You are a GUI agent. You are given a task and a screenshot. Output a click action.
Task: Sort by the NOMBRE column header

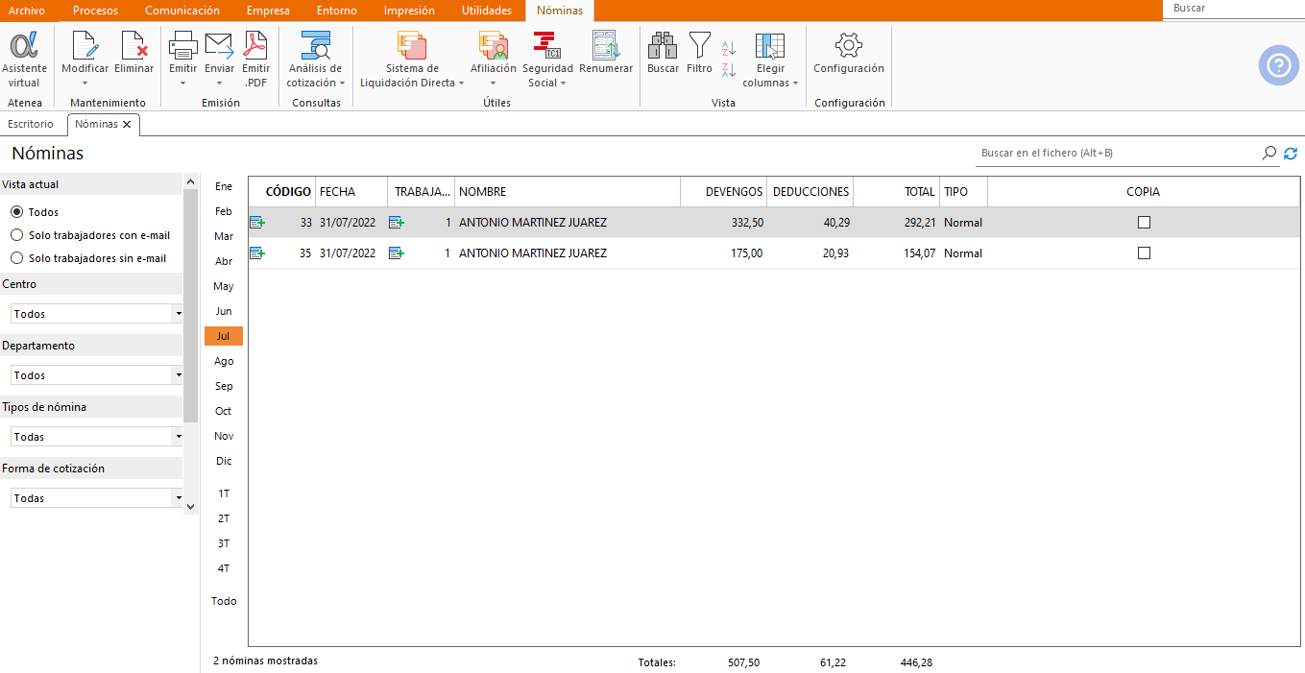(x=568, y=192)
